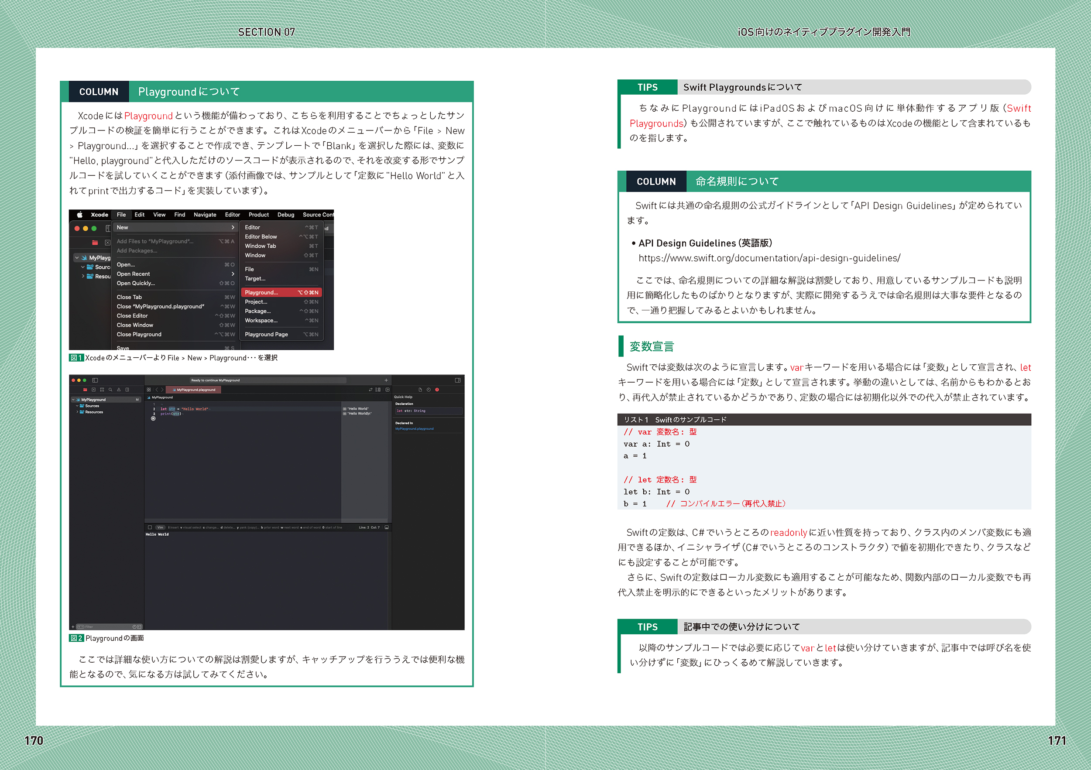The width and height of the screenshot is (1091, 770).
Task: Click the run playground play button below line 3
Action: (x=153, y=418)
